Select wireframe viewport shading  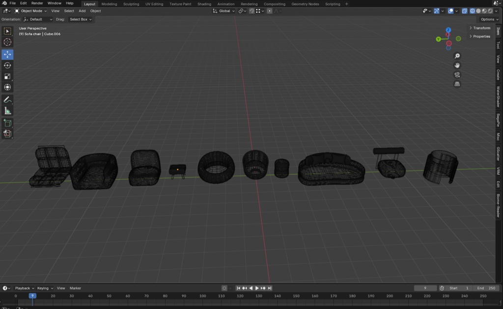click(x=473, y=11)
